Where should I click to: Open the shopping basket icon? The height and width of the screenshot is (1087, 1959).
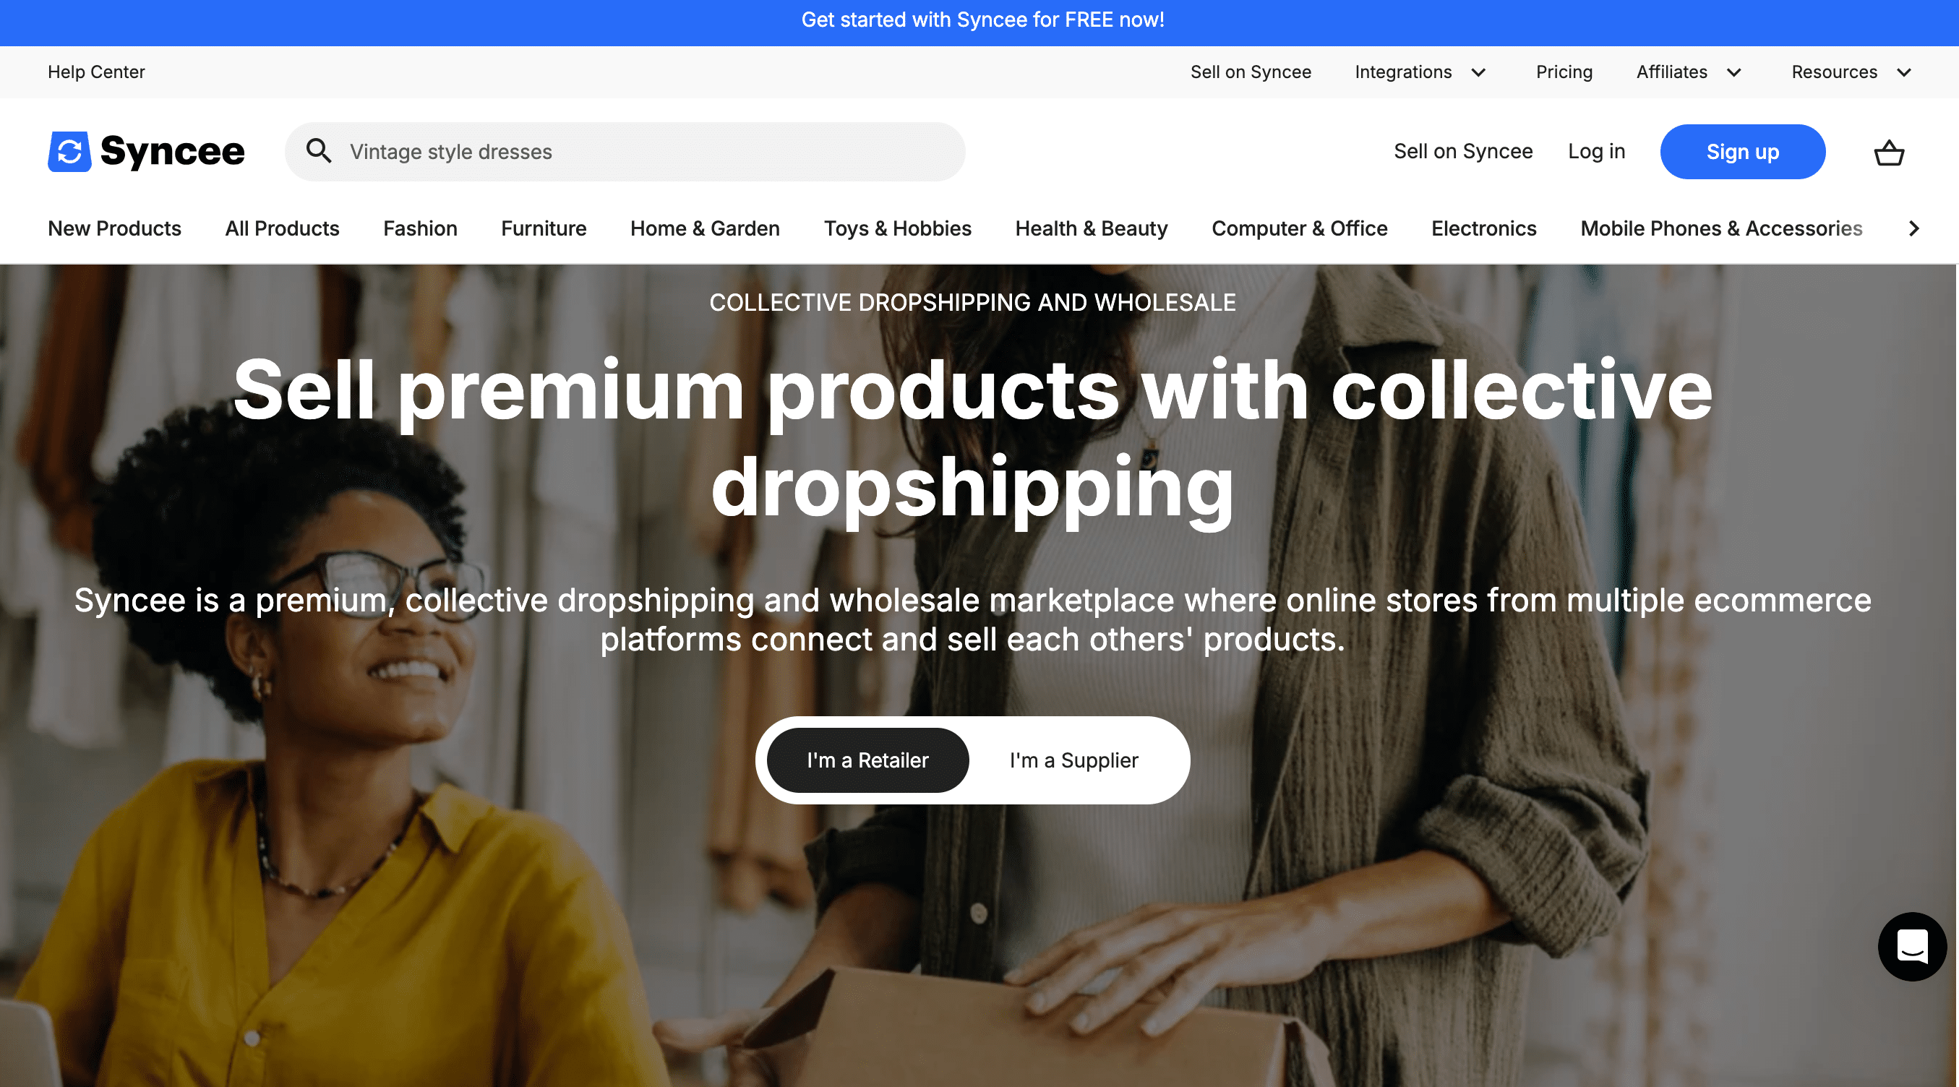pos(1889,152)
